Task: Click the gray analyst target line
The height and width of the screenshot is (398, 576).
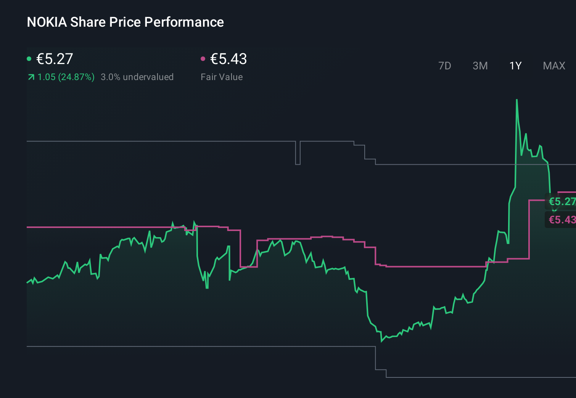Action: tap(153, 141)
